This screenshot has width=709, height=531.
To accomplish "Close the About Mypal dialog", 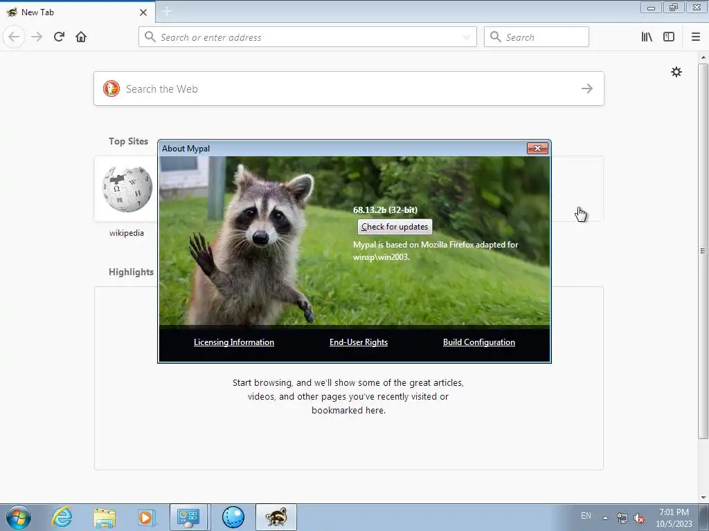I will [x=537, y=148].
